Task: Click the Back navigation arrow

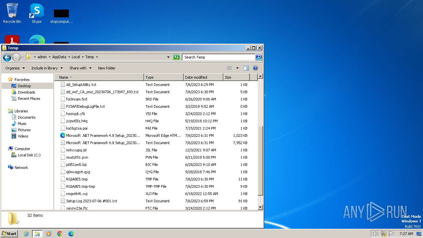Action: pyautogui.click(x=7, y=57)
